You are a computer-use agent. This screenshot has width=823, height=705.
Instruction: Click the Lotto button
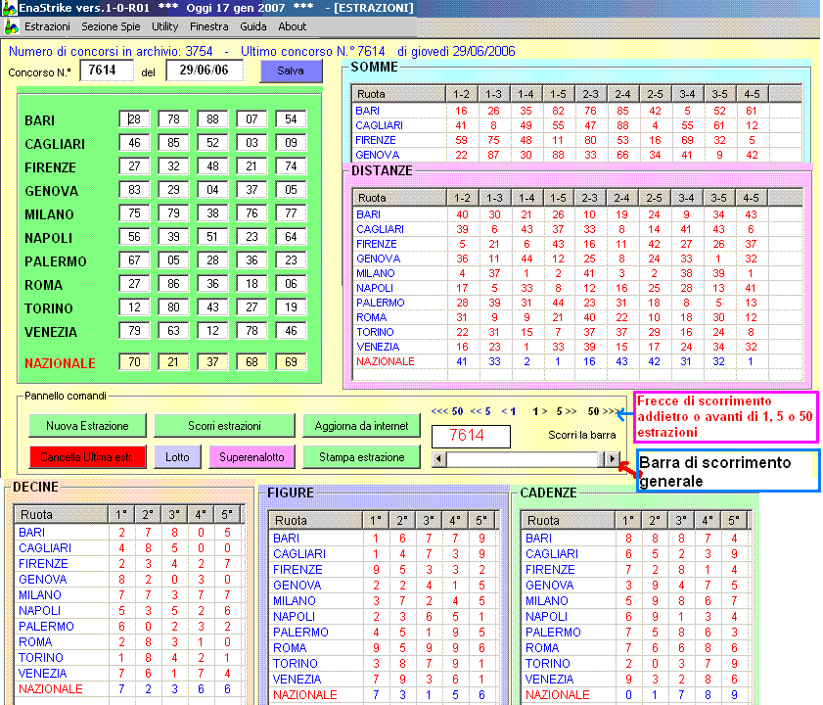[177, 457]
